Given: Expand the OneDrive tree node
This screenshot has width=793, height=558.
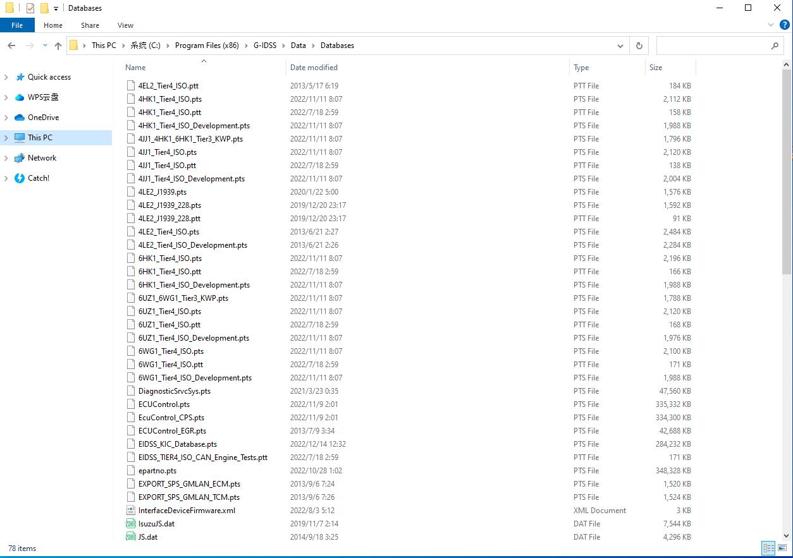Looking at the screenshot, I should point(6,118).
